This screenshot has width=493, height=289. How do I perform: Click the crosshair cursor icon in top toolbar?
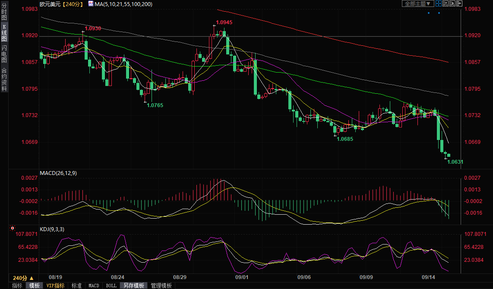(439, 3)
